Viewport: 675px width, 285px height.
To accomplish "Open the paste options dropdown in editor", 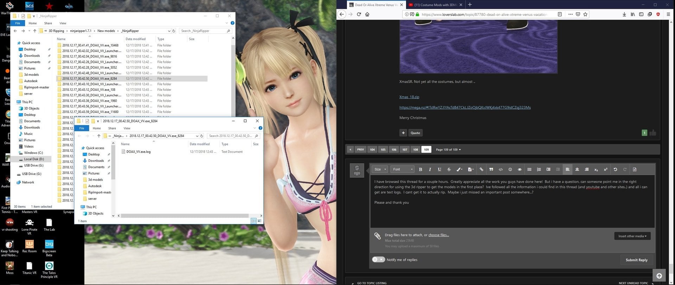I will click(x=470, y=170).
